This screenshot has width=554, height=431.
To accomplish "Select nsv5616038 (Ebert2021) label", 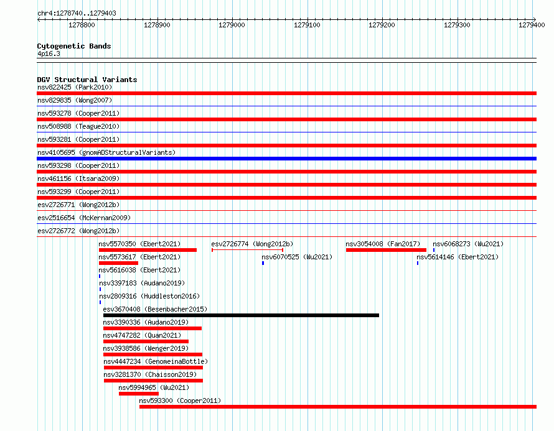I will pos(139,270).
